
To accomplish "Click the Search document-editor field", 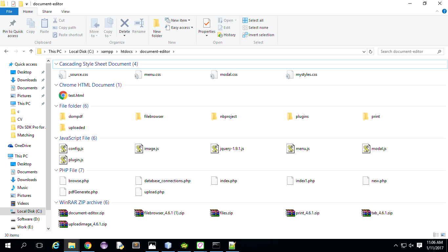I will tap(411, 52).
